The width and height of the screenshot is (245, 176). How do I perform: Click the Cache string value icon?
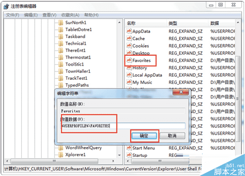(129, 38)
